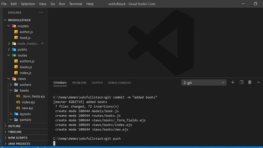Screen dimensions: 263x148
Task: Click the JS icon of books.js
Action: [x=16, y=67]
